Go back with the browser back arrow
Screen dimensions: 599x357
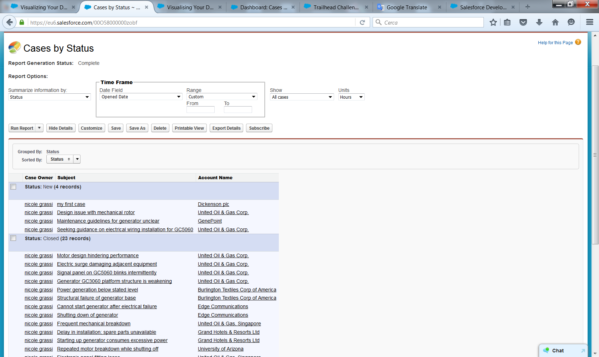tap(9, 22)
